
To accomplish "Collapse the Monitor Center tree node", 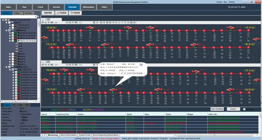I will [3, 20].
